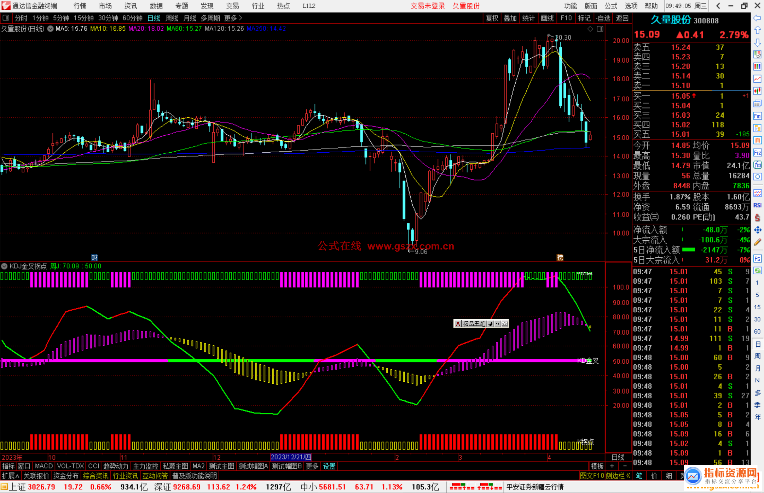Switch to 日线 daily period
The width and height of the screenshot is (764, 493).
[x=154, y=18]
